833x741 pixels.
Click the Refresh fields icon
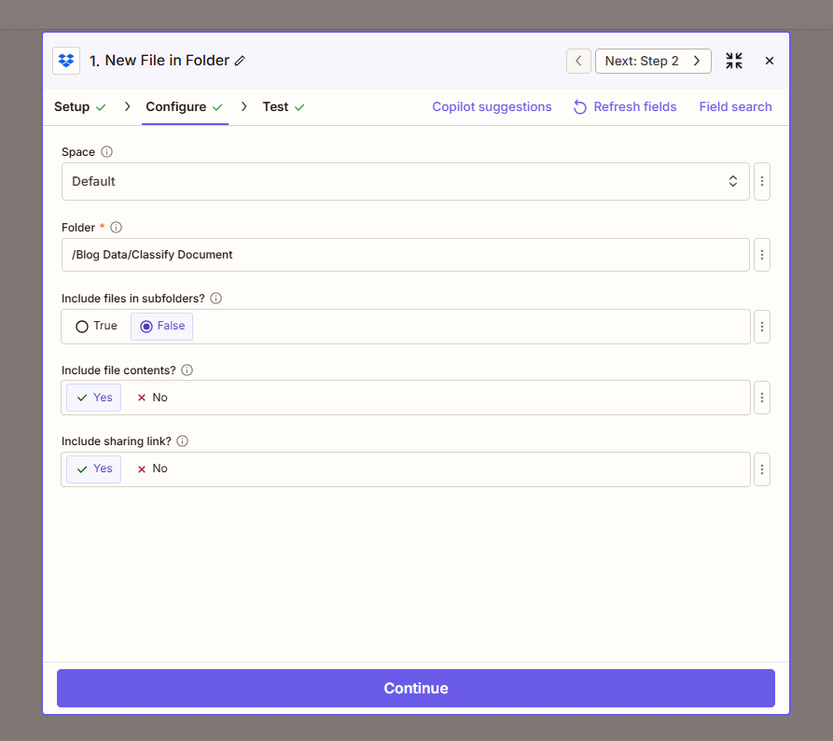[x=579, y=106]
